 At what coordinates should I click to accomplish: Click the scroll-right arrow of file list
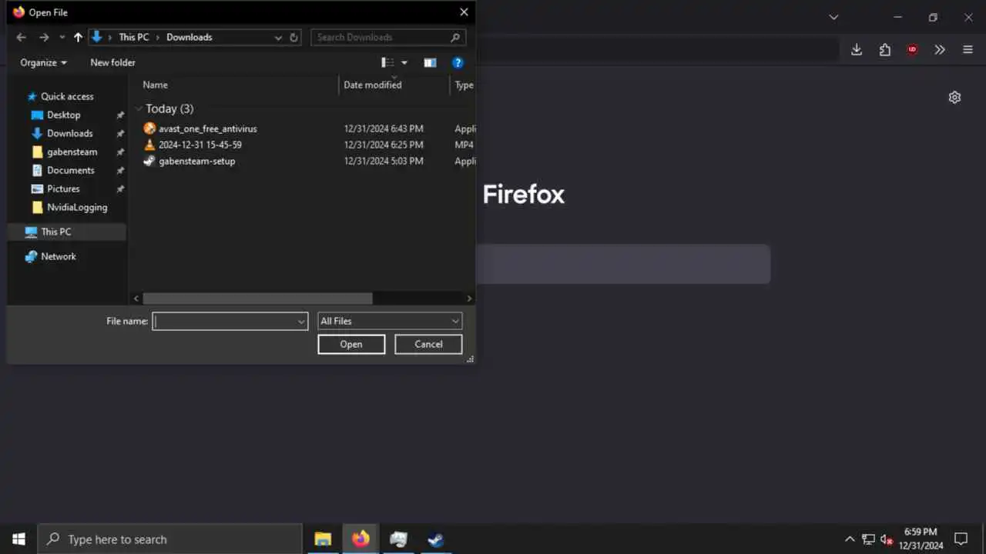tap(469, 298)
